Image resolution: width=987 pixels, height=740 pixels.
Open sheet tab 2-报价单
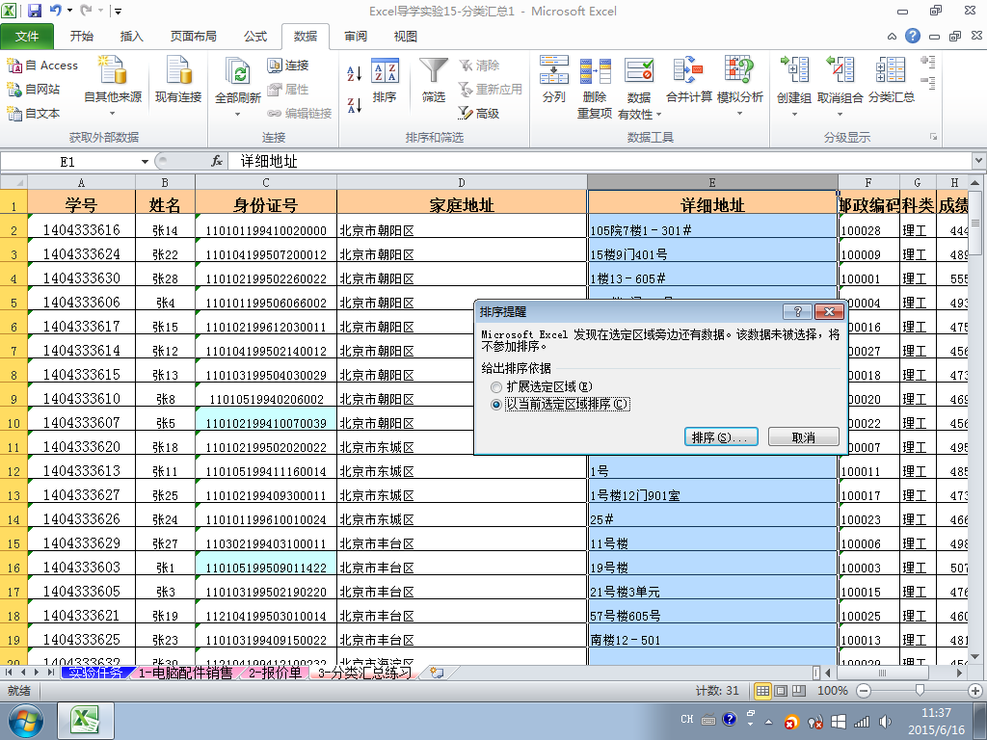275,673
